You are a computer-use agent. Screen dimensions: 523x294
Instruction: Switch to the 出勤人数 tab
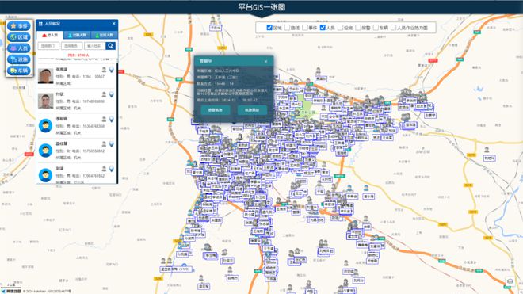click(77, 35)
